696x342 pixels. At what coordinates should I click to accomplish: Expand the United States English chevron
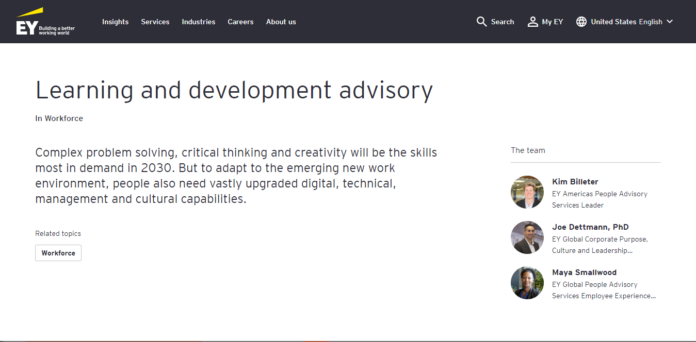tap(670, 22)
